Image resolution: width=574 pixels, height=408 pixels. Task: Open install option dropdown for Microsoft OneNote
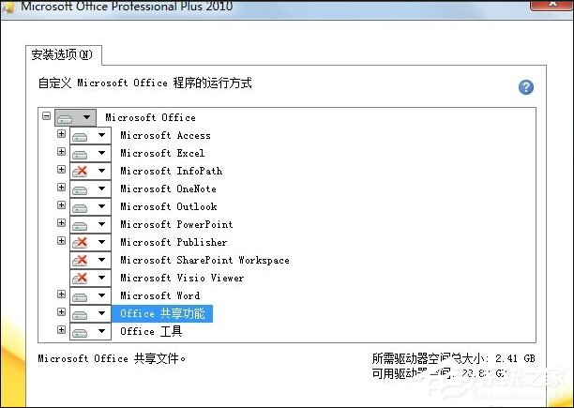point(90,189)
